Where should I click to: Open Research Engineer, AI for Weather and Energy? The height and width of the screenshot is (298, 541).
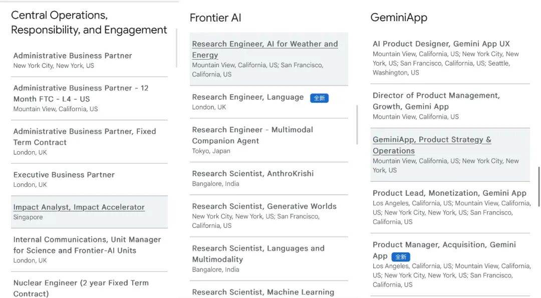click(x=264, y=49)
